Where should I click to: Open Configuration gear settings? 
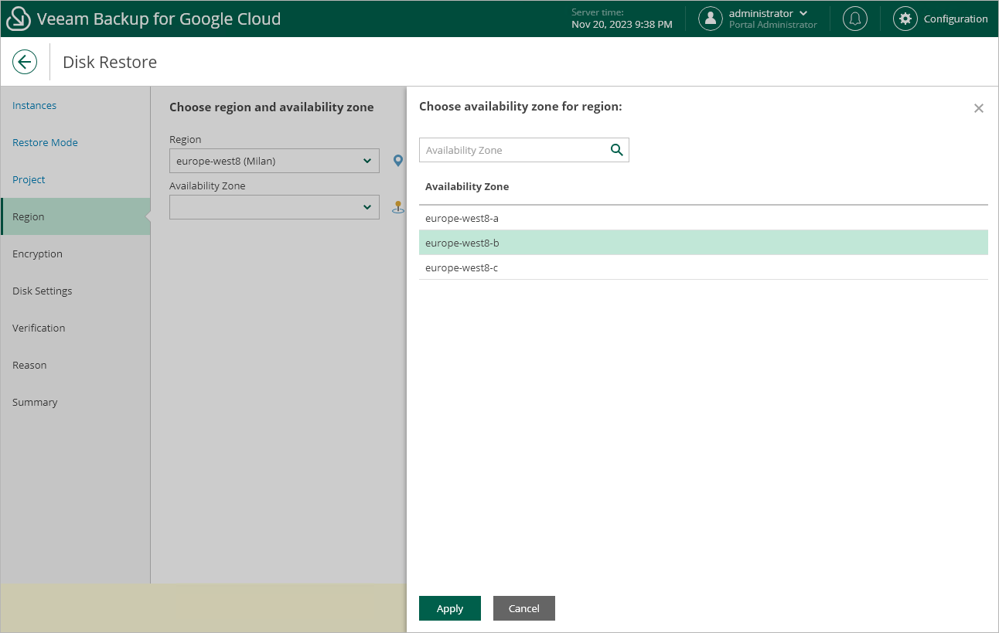[x=905, y=19]
